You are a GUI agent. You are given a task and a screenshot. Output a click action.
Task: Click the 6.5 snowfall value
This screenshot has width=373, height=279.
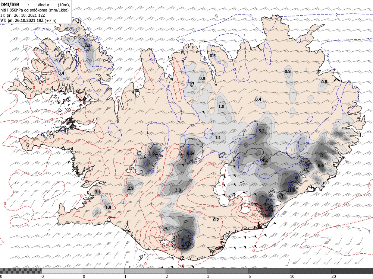[x=190, y=153]
